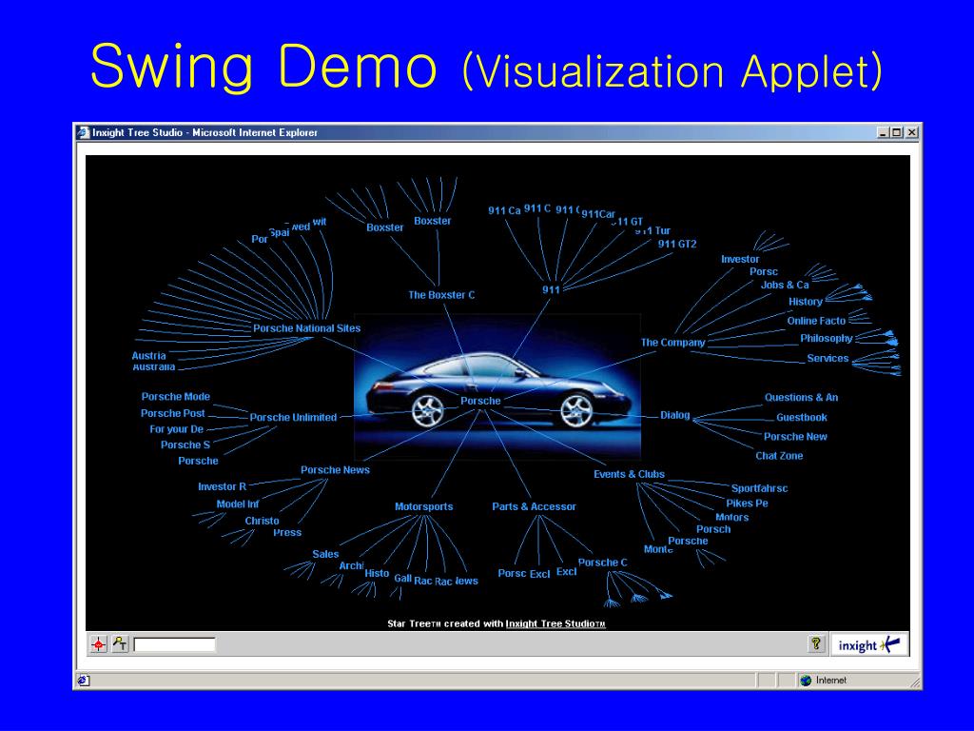Click the Internet Explorer title bar icon
The height and width of the screenshot is (731, 974).
(x=84, y=132)
